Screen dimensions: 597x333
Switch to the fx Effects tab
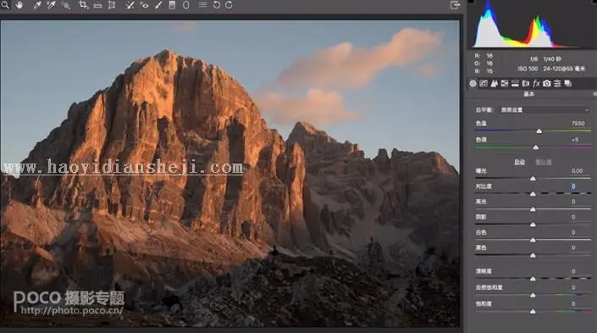click(536, 83)
